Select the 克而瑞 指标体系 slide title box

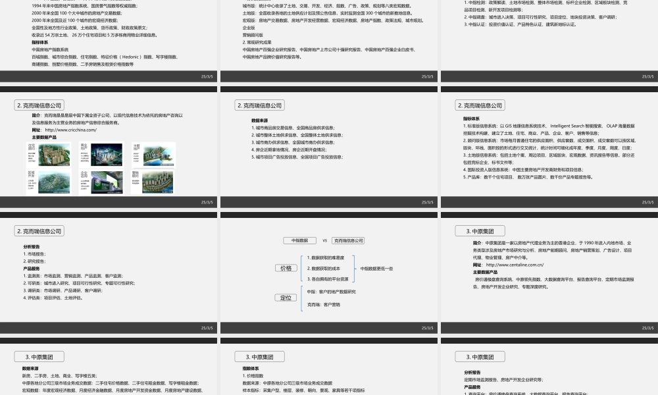click(480, 106)
